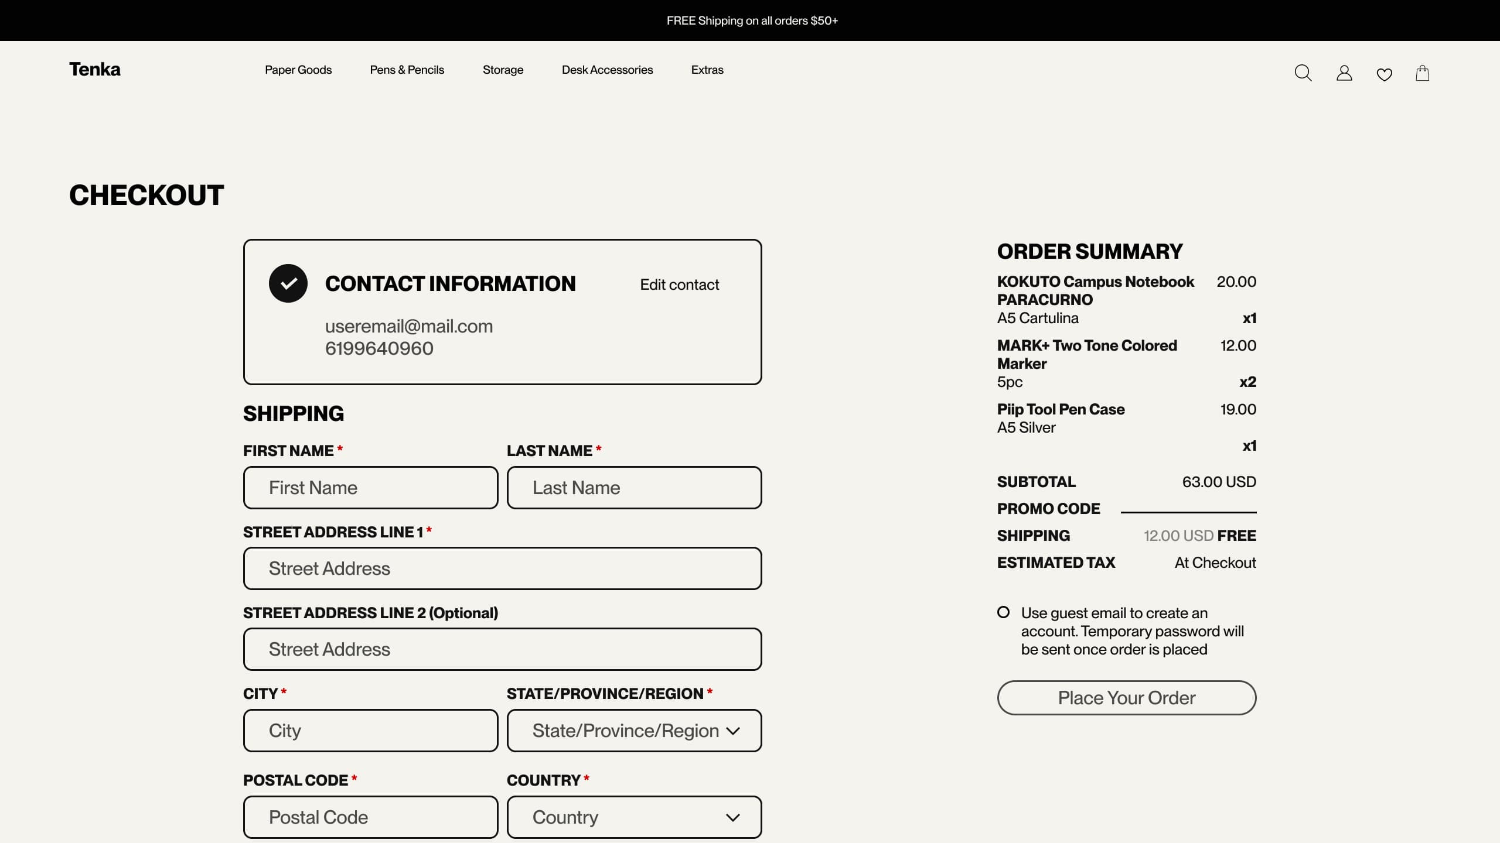
Task: Open the Pens & Pencils menu
Action: pos(407,70)
